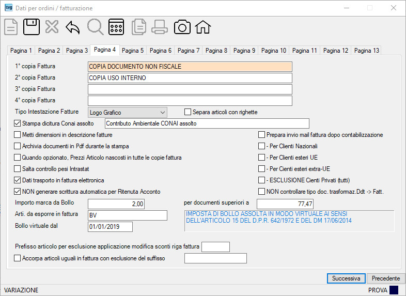Save with the floppy disk icon

point(32,27)
